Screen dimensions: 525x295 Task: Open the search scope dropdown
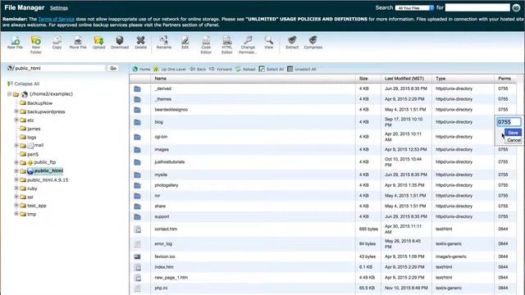click(x=414, y=7)
